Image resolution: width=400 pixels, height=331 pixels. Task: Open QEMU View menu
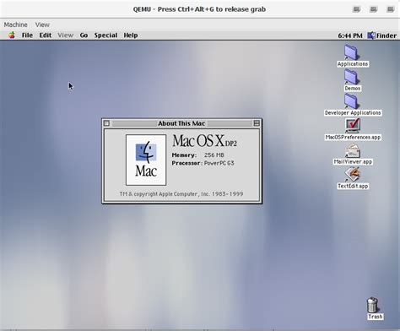tap(42, 24)
